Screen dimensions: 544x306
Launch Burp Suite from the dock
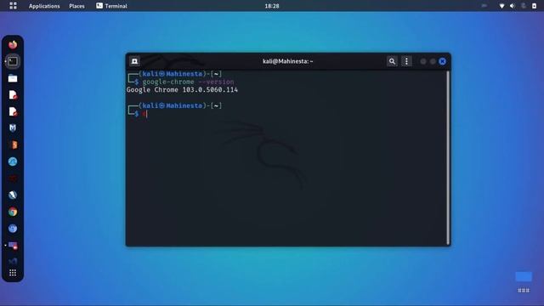[13, 144]
